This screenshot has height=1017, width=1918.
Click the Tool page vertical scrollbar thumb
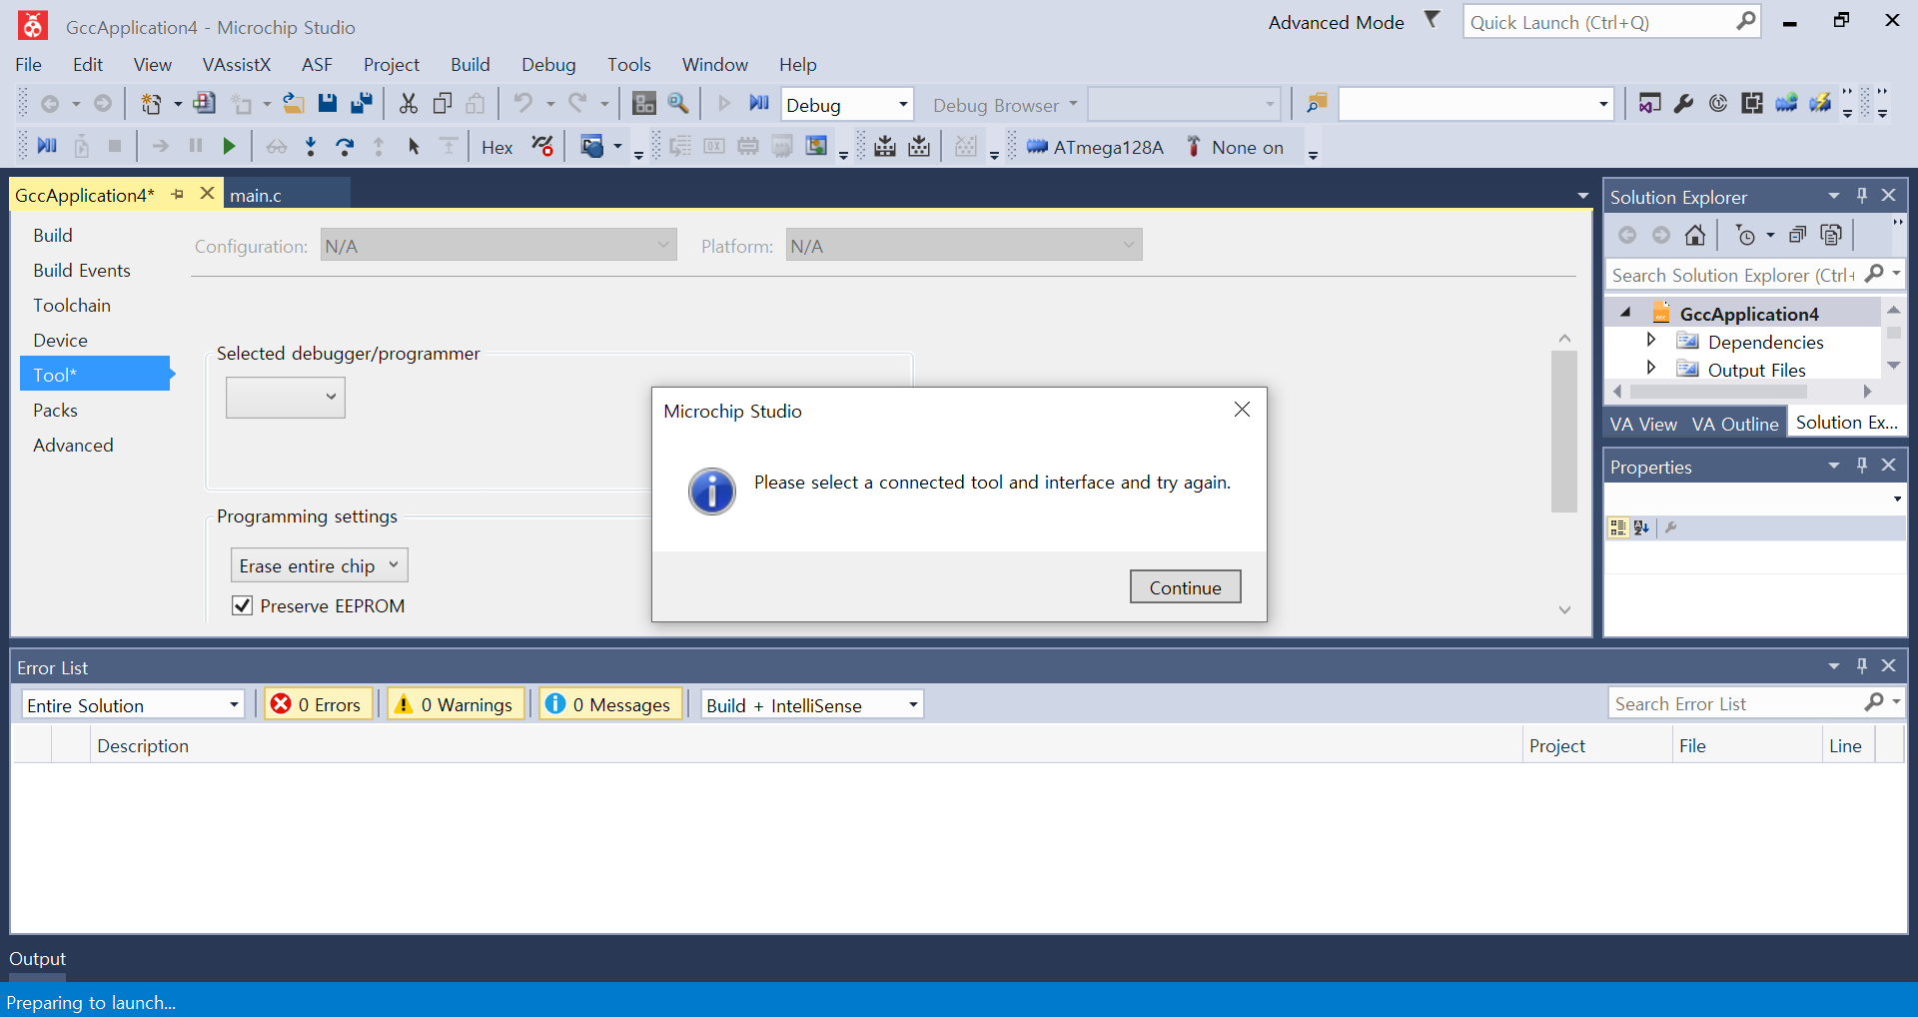point(1564,432)
